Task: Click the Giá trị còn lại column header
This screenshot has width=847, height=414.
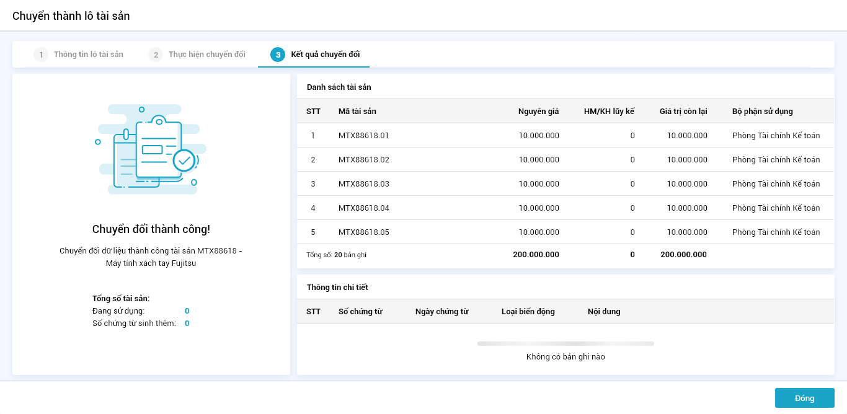Action: point(683,112)
